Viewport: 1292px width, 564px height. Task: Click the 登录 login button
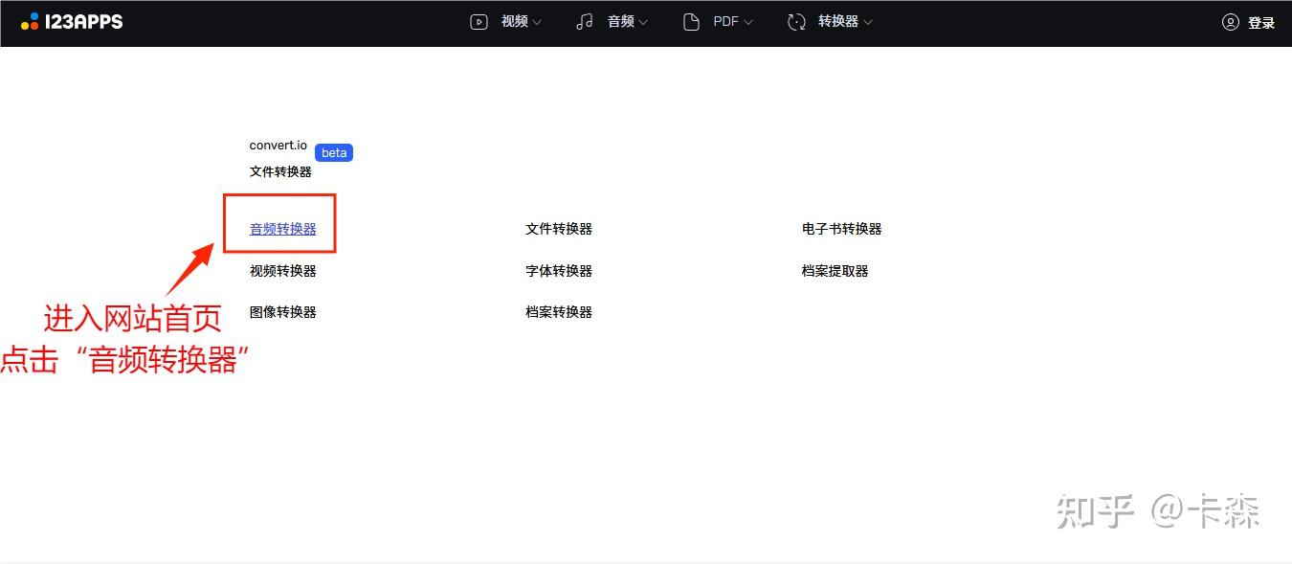coord(1261,22)
